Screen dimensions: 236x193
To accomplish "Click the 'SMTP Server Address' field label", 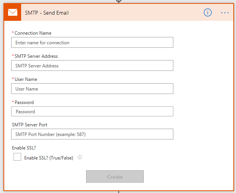I will (x=36, y=56).
